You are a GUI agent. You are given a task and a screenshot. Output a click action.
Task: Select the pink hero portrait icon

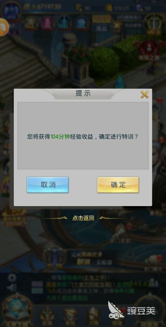[48, 23]
